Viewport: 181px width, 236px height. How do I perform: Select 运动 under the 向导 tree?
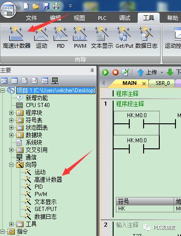click(40, 172)
